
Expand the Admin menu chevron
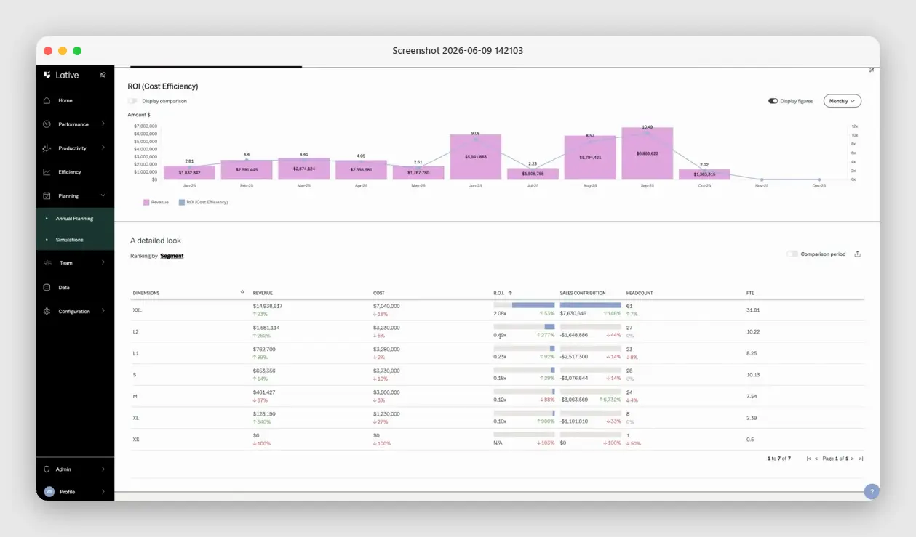(103, 469)
